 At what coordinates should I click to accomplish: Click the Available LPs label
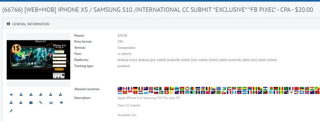(127, 115)
